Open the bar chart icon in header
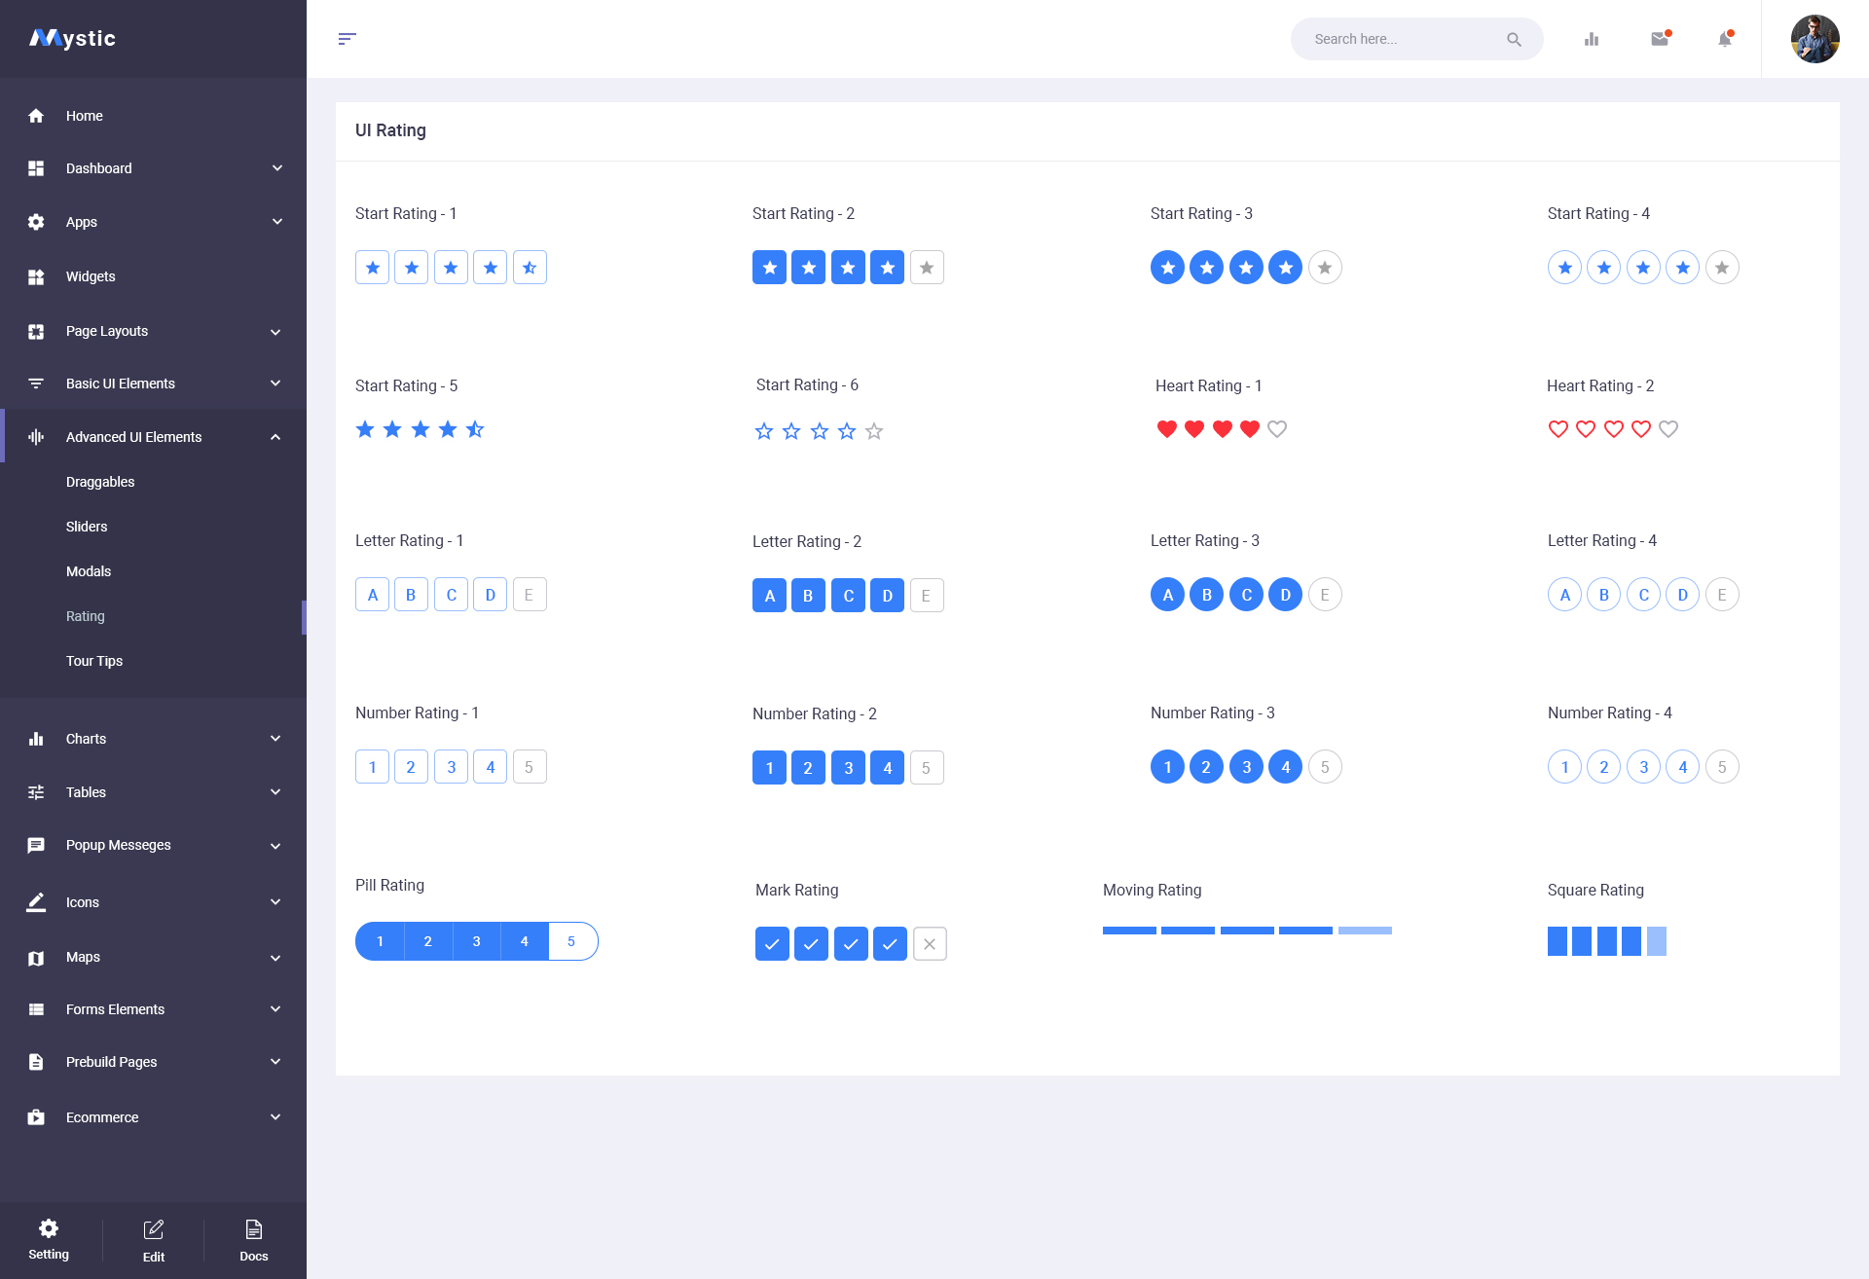The image size is (1869, 1279). pyautogui.click(x=1592, y=39)
